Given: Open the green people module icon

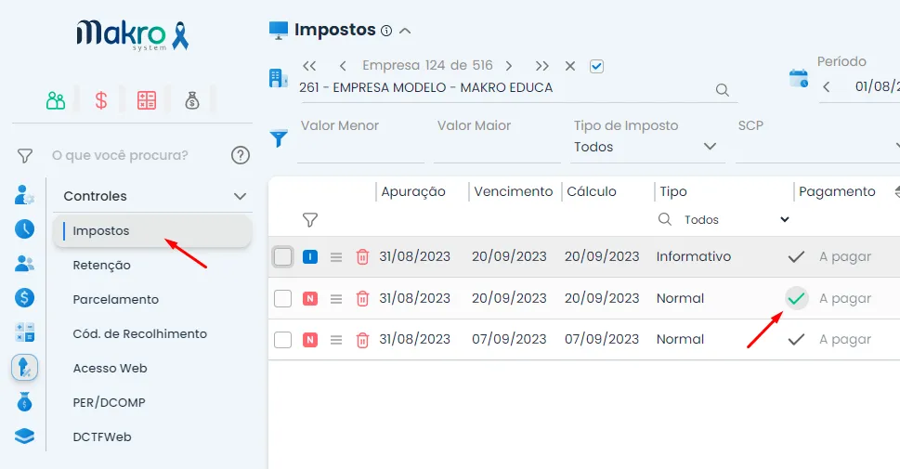Looking at the screenshot, I should pos(56,101).
